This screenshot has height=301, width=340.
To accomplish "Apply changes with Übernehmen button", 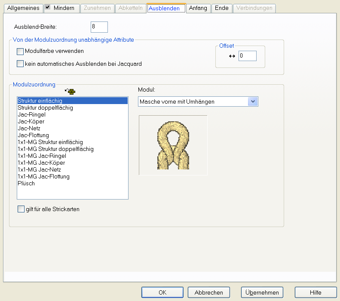I will click(x=262, y=292).
